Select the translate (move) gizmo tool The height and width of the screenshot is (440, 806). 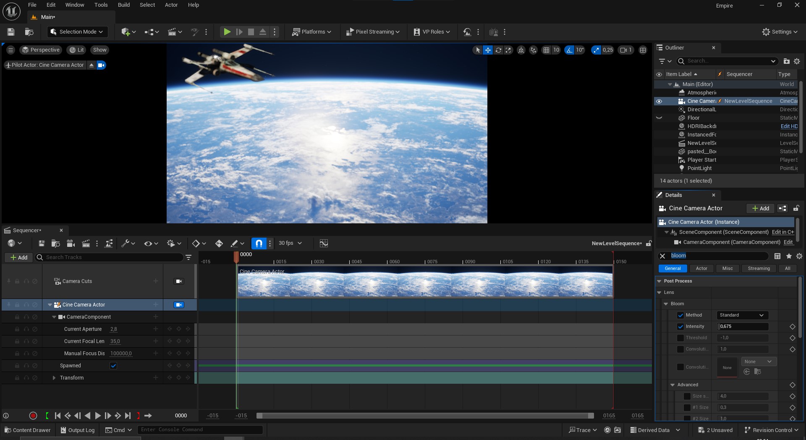point(488,50)
